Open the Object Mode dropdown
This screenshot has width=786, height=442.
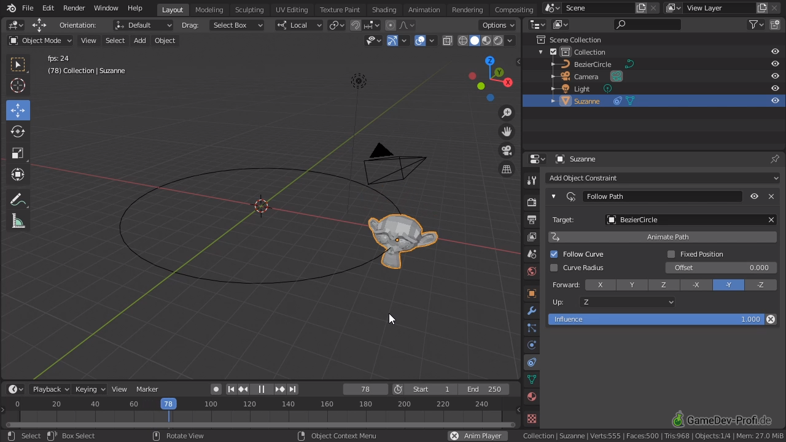pos(40,41)
